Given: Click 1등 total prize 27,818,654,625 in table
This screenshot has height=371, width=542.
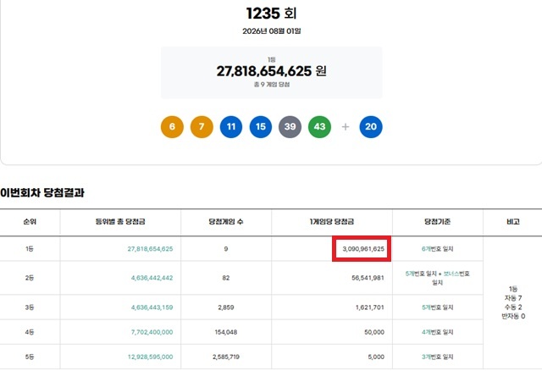Looking at the screenshot, I should pyautogui.click(x=150, y=249).
